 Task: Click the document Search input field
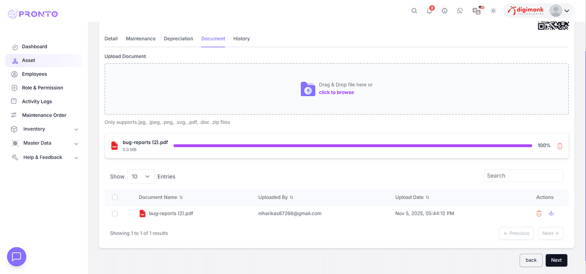pos(523,176)
